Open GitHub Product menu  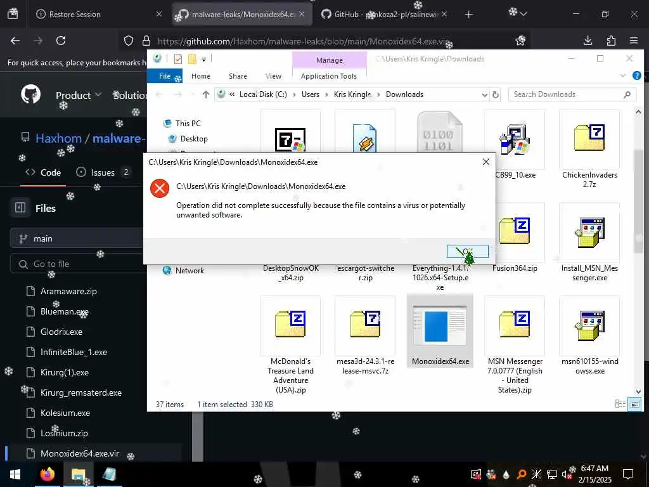pos(79,95)
